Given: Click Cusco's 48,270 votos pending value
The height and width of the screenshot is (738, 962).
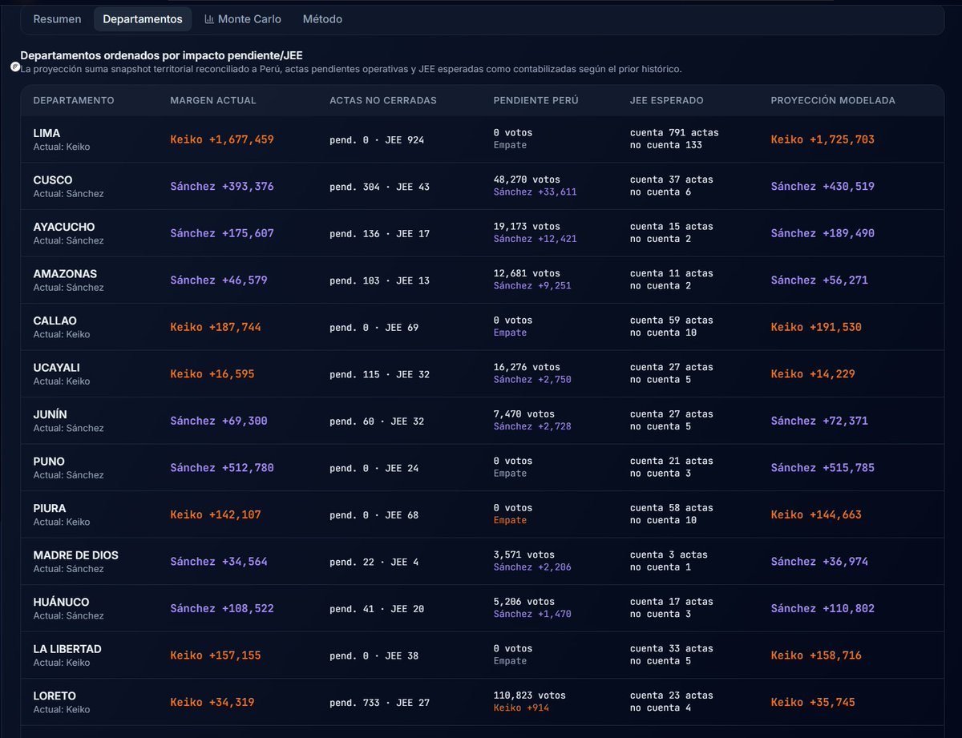Looking at the screenshot, I should tap(527, 179).
